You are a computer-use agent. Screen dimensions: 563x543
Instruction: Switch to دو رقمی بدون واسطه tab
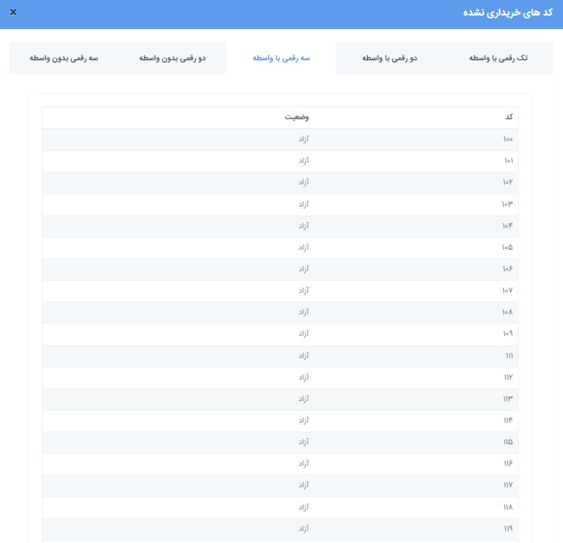[172, 58]
